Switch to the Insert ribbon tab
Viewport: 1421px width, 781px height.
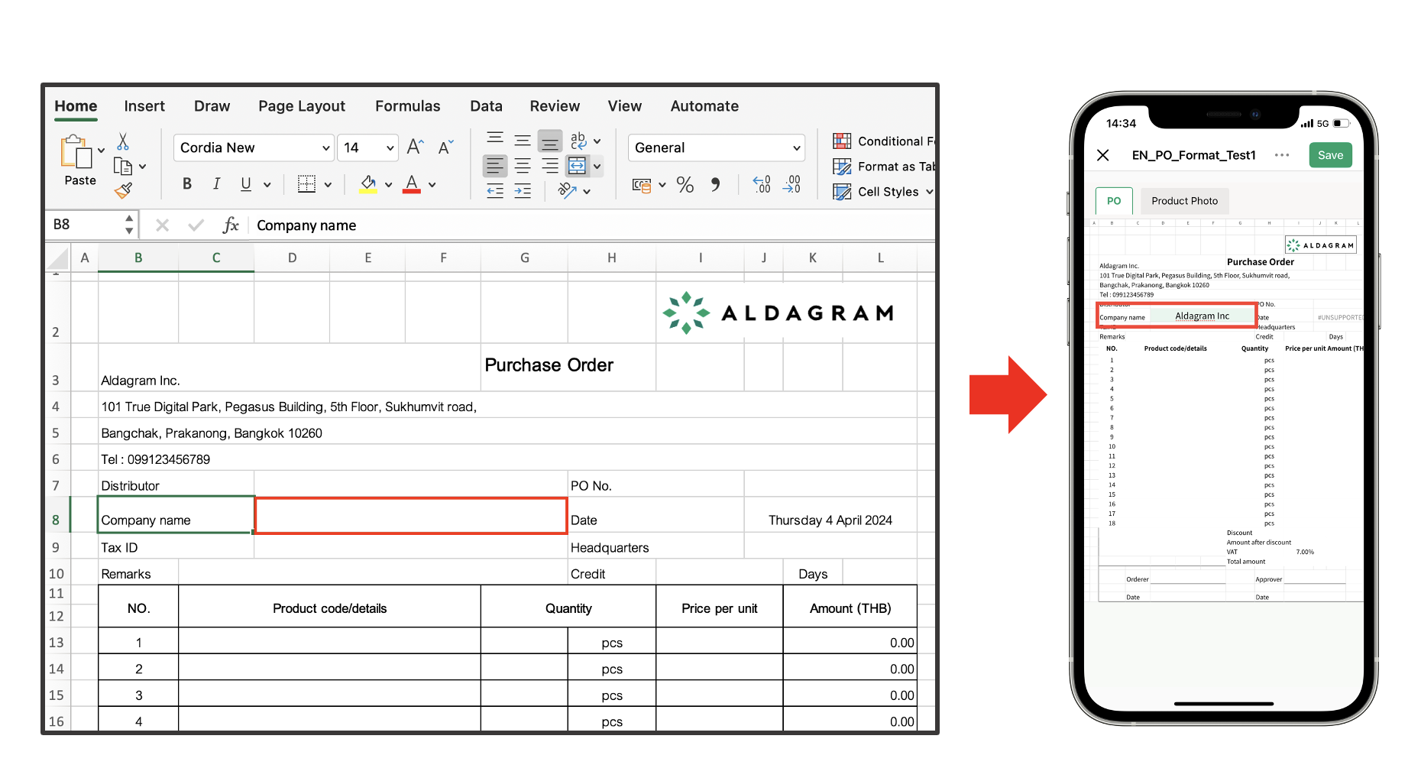(144, 106)
